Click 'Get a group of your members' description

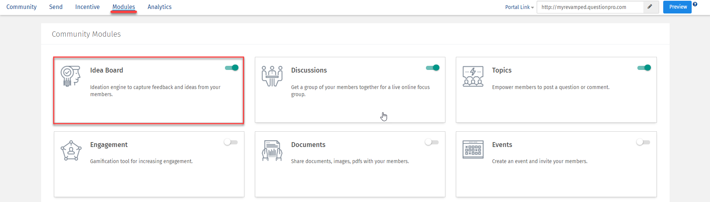[360, 91]
